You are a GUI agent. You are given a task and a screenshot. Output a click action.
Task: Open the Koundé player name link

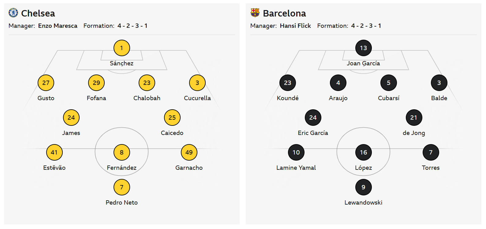coord(287,98)
